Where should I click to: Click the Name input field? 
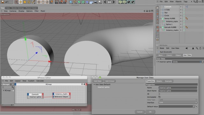[178, 87]
